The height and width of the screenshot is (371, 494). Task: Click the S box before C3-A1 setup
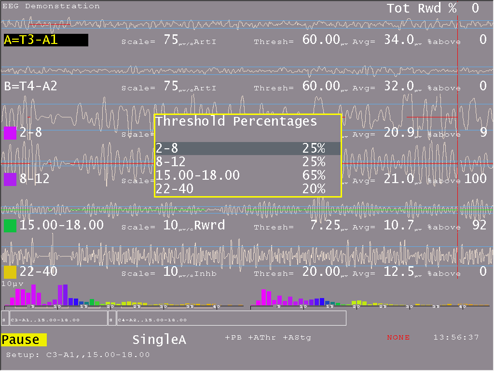(5, 319)
